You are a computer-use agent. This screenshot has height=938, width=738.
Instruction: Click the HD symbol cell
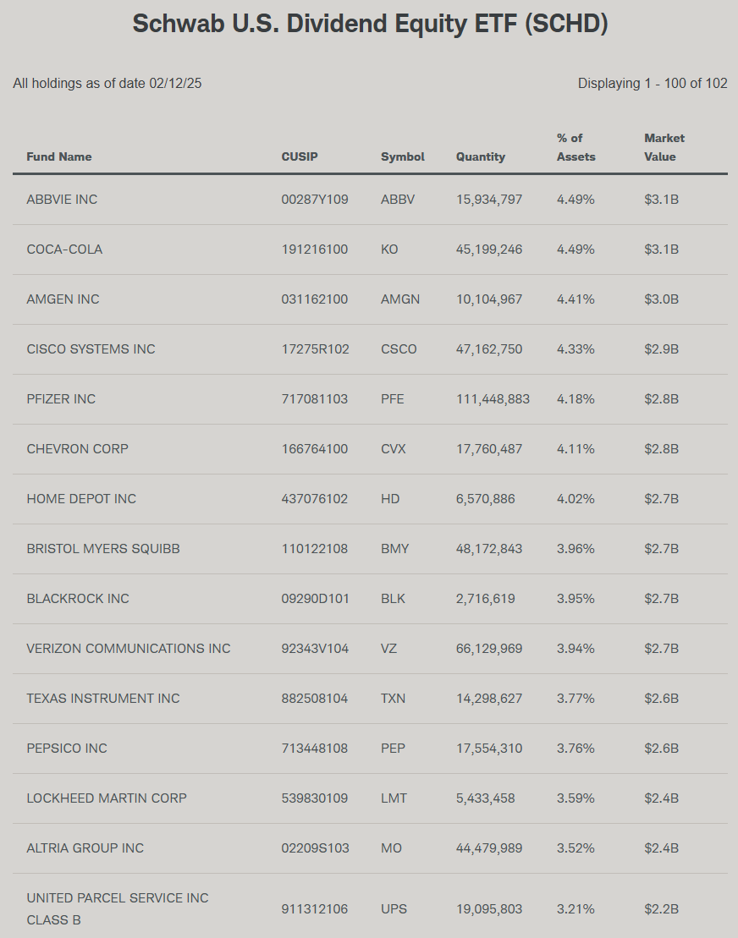click(389, 499)
